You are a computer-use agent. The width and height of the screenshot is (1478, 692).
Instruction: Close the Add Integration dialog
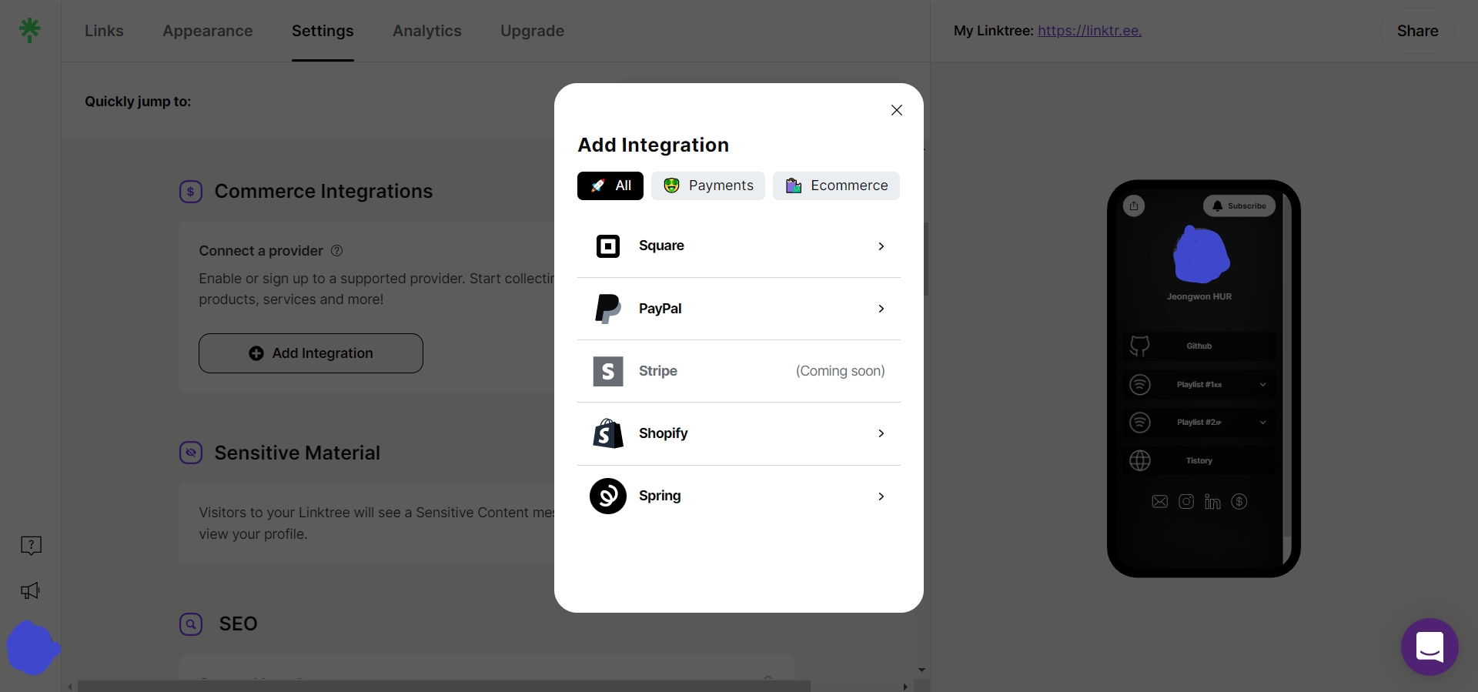pos(897,110)
